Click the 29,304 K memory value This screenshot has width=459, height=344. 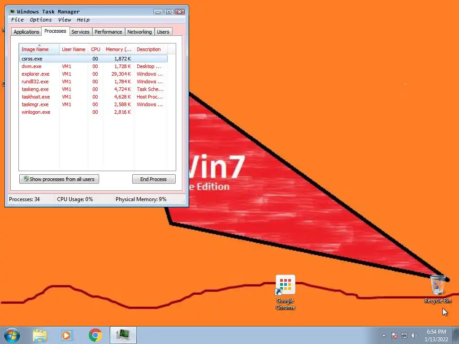[121, 74]
